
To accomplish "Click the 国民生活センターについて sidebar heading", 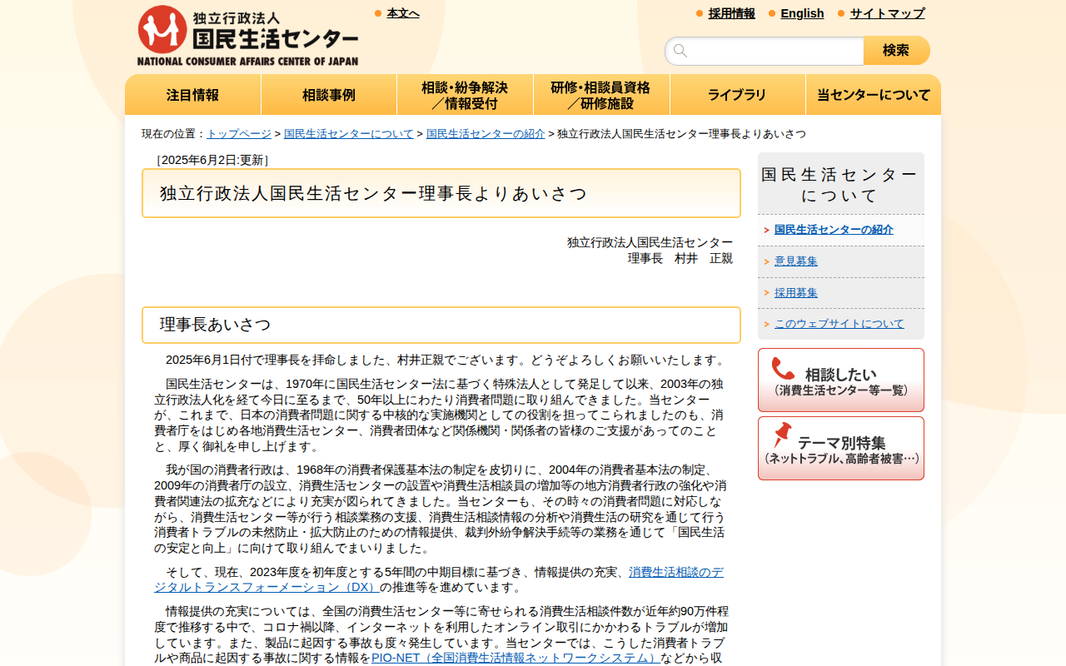I will coord(841,185).
